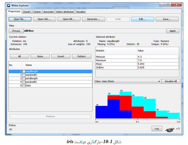This screenshot has width=188, height=145.
Task: Click the Name column header in attributes table
Action: click(x=59, y=65)
